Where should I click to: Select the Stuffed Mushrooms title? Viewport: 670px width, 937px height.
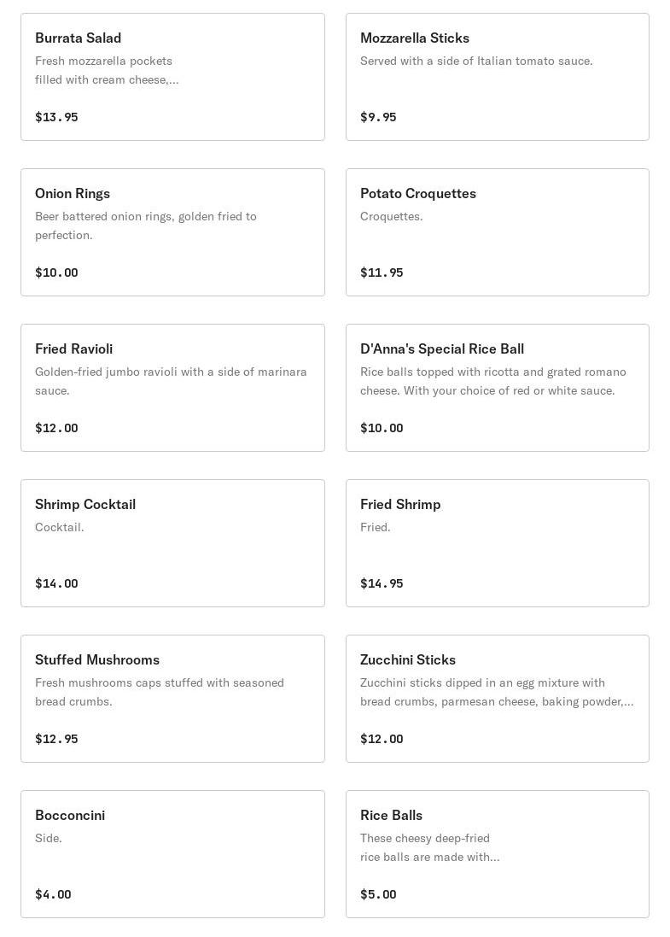click(x=97, y=660)
